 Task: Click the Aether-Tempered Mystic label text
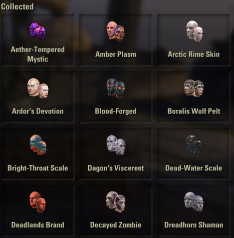point(38,54)
